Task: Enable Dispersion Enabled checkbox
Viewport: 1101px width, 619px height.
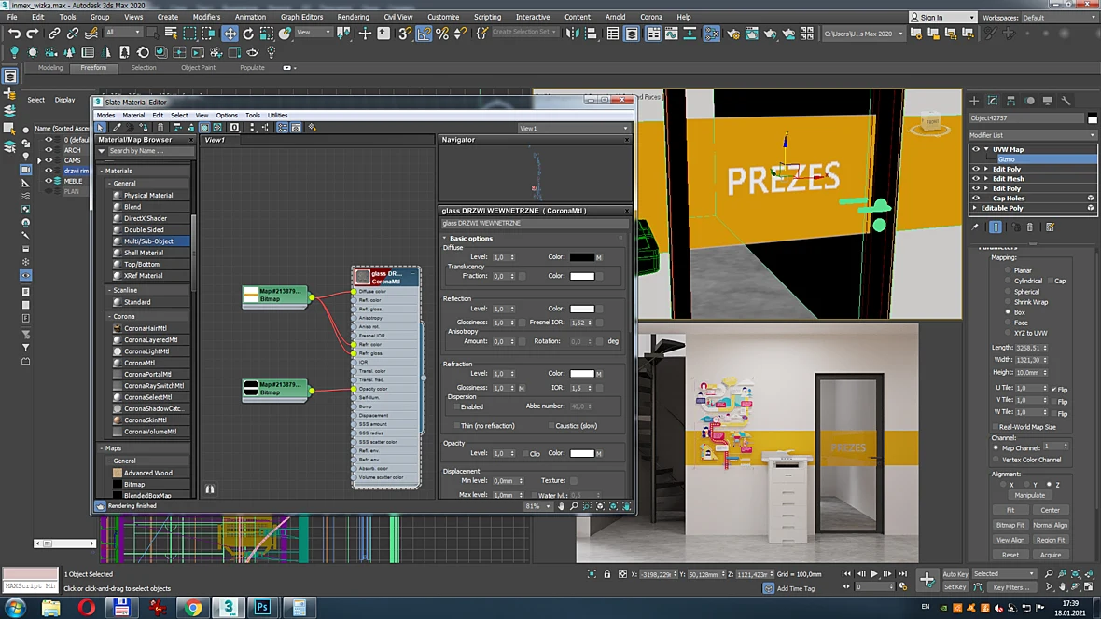Action: pos(457,407)
